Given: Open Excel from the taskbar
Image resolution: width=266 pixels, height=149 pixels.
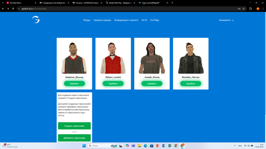Looking at the screenshot, I should pos(170,146).
